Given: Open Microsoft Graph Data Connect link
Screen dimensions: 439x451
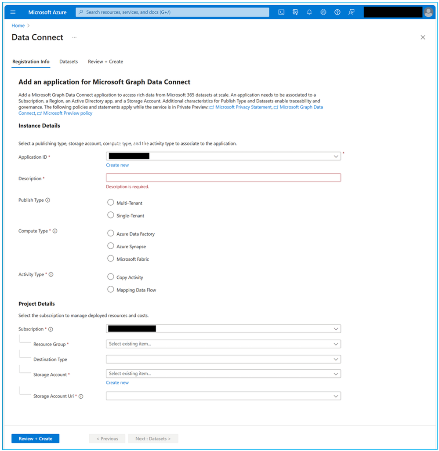Looking at the screenshot, I should [301, 107].
